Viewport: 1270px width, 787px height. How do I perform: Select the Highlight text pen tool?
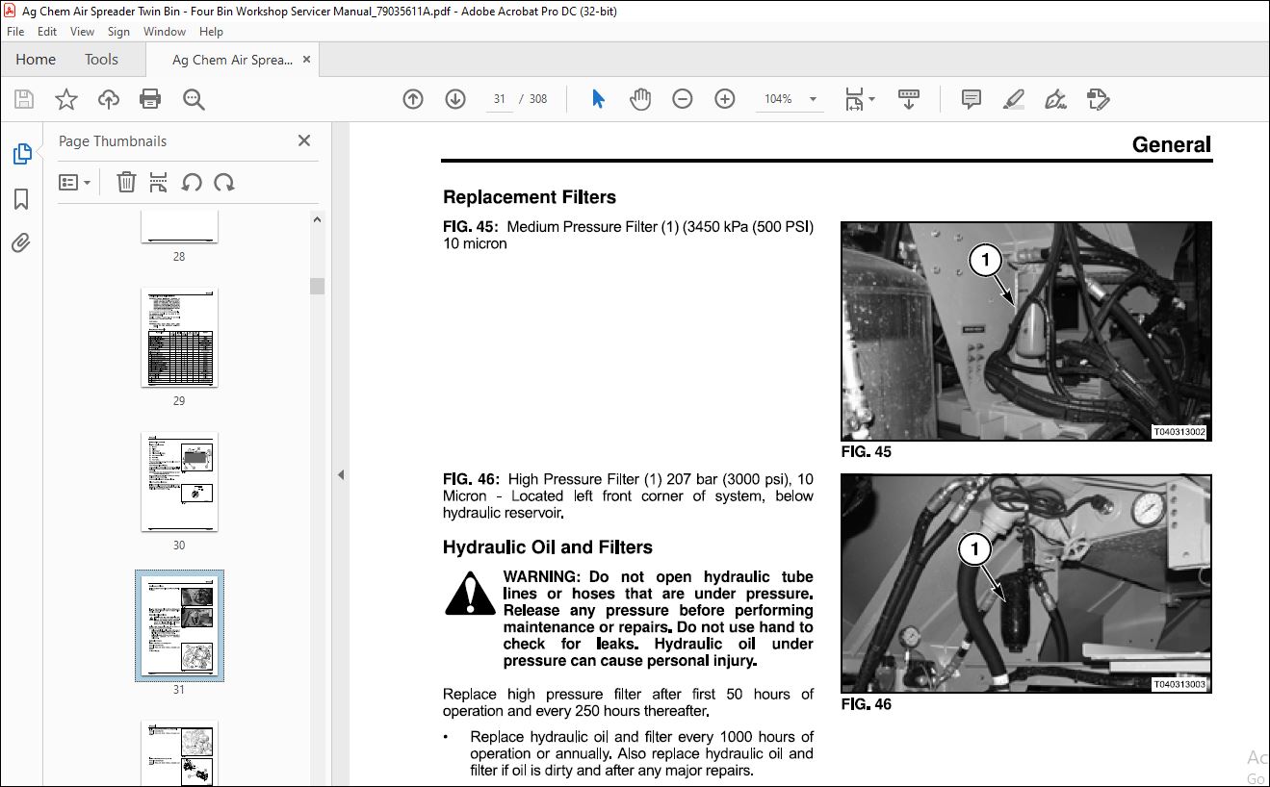click(x=1013, y=99)
